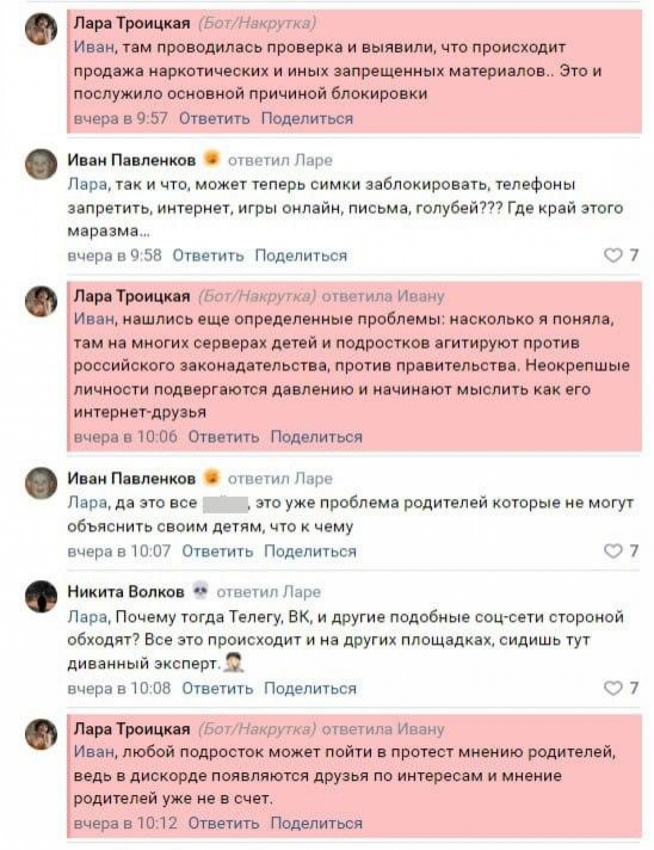Share Ivan's 10:07 comment

[310, 551]
